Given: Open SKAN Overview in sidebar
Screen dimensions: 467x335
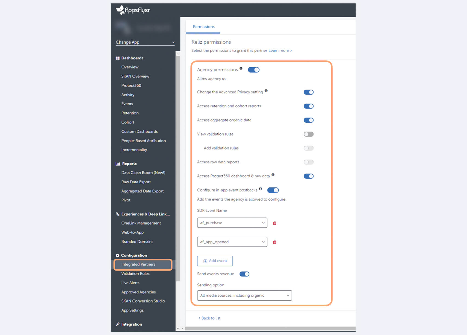Looking at the screenshot, I should pos(135,77).
